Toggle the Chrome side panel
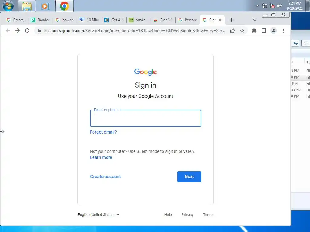The width and height of the screenshot is (310, 232). [264, 31]
